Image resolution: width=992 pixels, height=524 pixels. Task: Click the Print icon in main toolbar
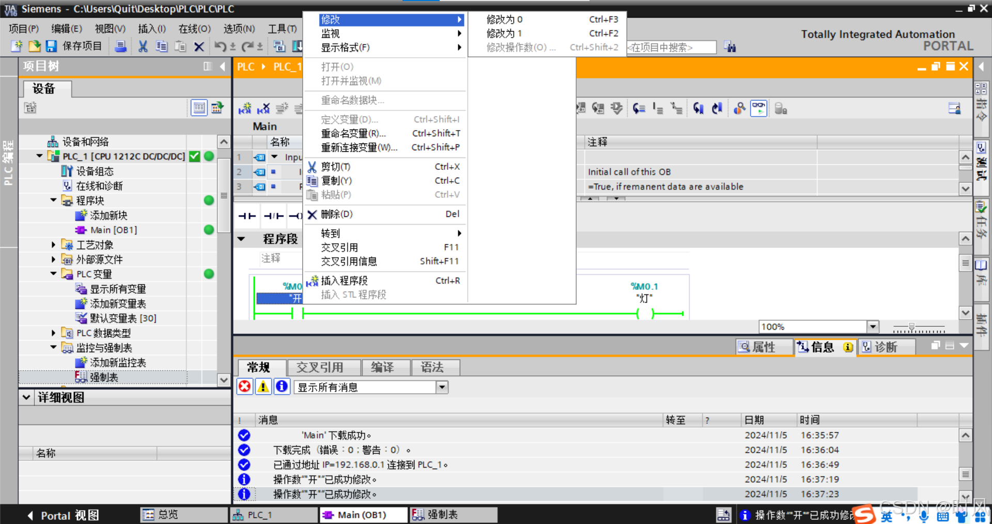click(120, 46)
